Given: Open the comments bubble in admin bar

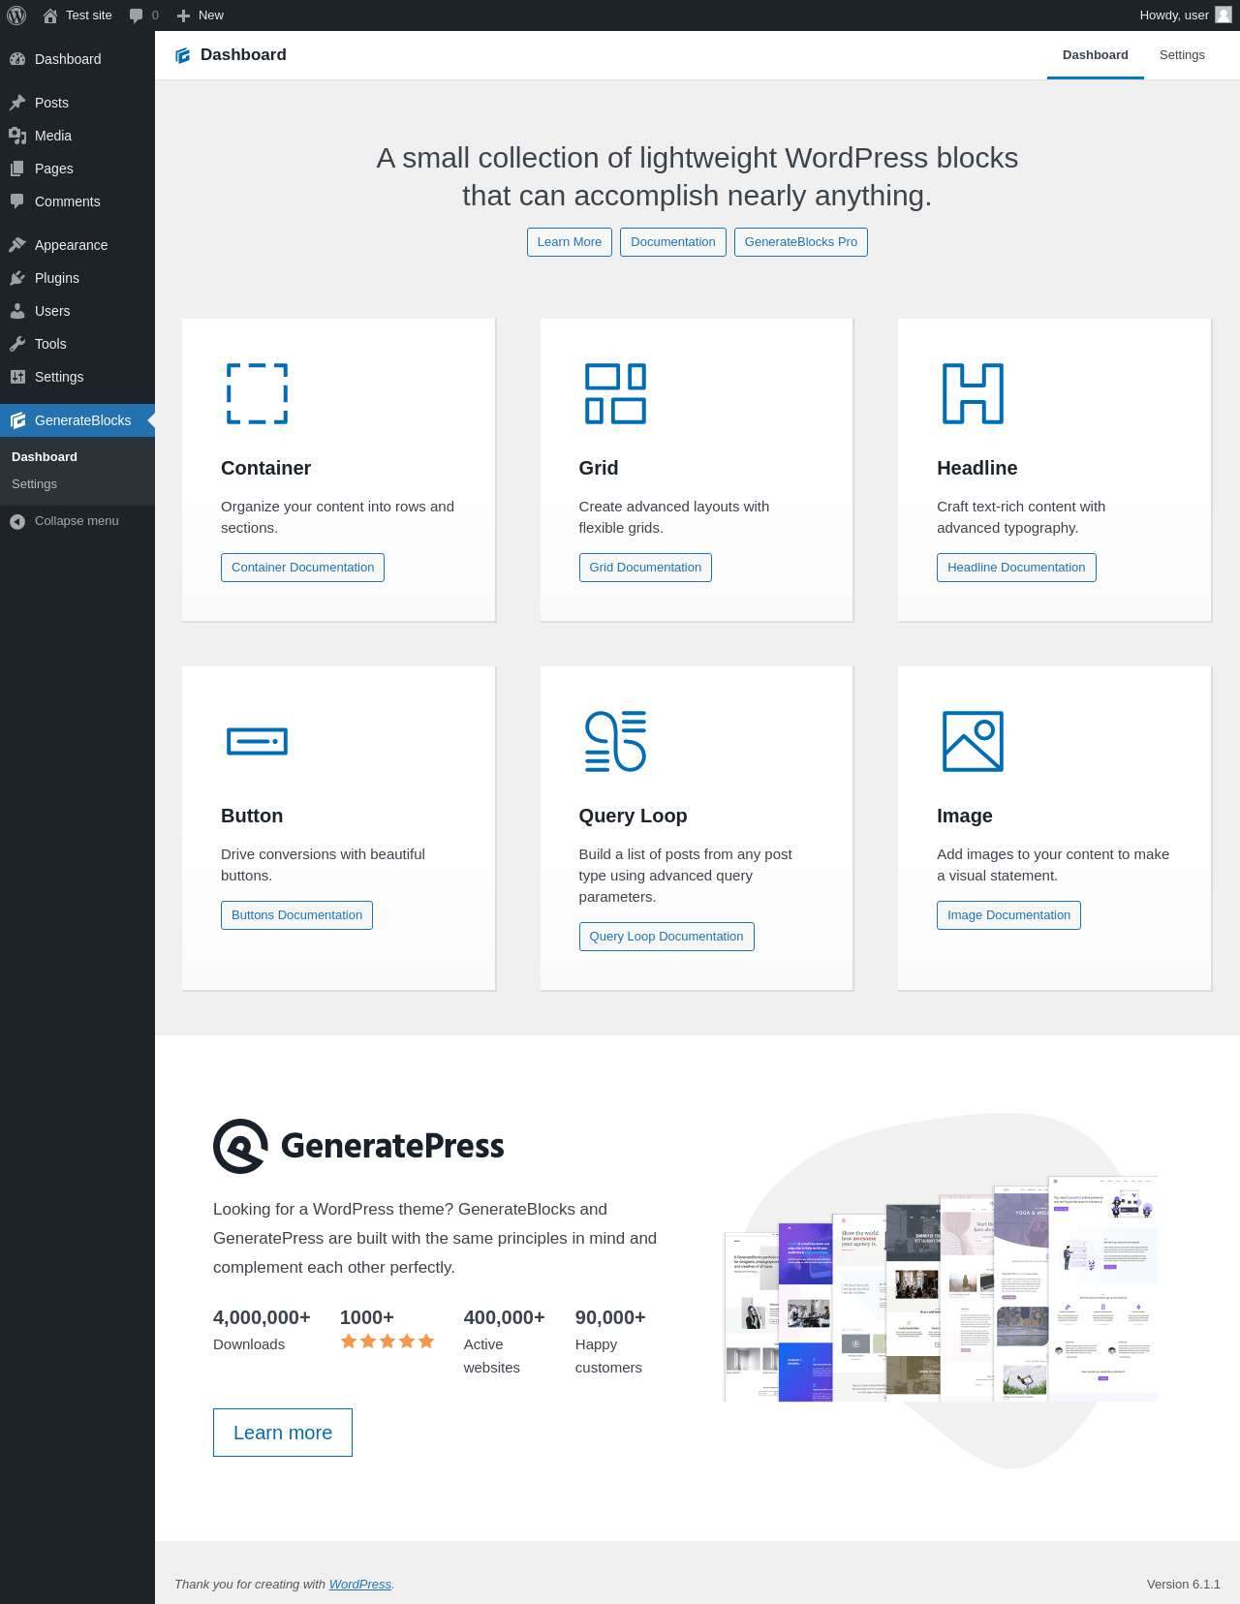Looking at the screenshot, I should [143, 15].
